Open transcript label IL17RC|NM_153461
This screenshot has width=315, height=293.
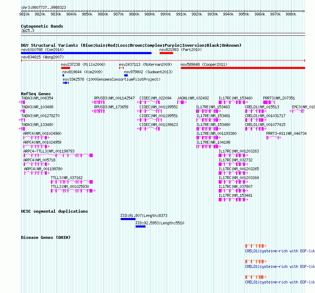(x=235, y=195)
